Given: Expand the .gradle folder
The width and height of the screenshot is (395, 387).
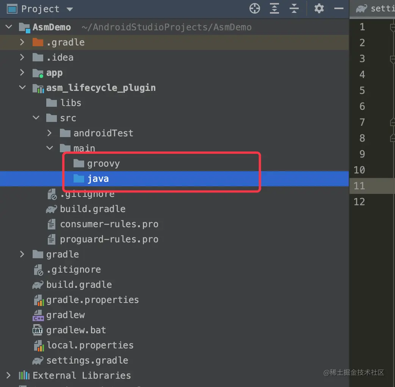Looking at the screenshot, I should click(22, 42).
